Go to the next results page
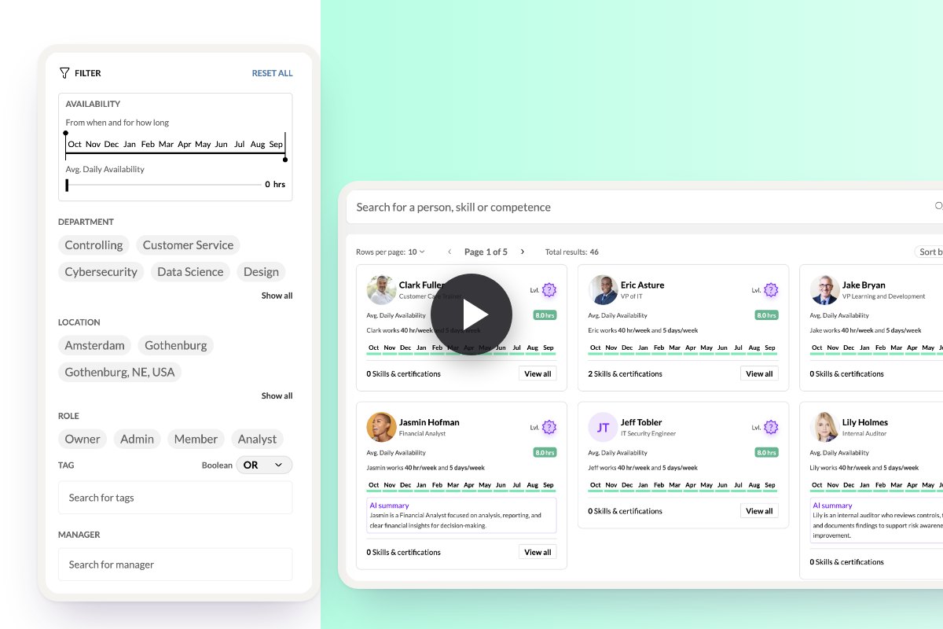This screenshot has height=629, width=943. click(x=523, y=252)
